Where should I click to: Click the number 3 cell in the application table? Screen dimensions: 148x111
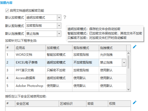coord(10,70)
